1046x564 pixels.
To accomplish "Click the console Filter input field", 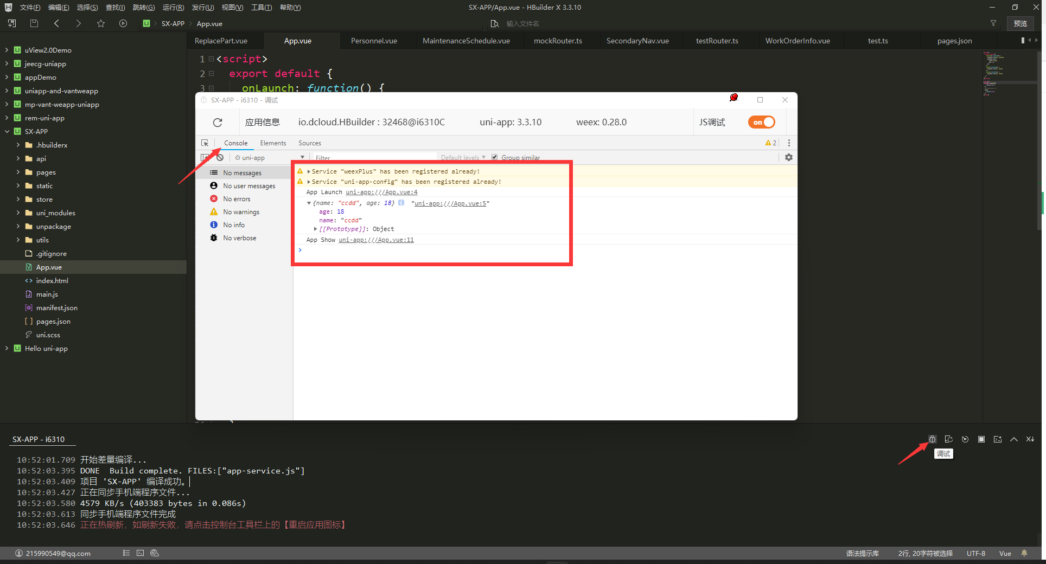I will pyautogui.click(x=374, y=158).
